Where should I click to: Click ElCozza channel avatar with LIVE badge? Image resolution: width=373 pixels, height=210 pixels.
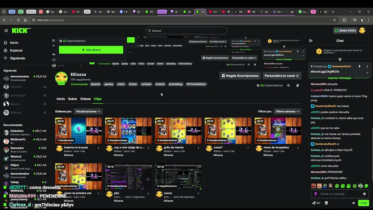pos(61,78)
